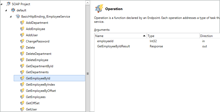The image size is (220, 112).
Task: Click the default service icon
Action: pos(13,10)
